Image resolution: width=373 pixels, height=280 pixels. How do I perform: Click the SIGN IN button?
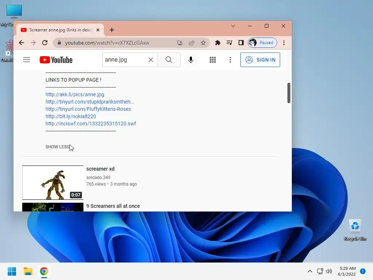click(260, 60)
